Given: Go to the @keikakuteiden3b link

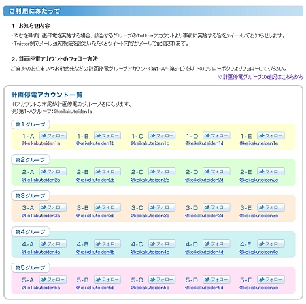Looking at the screenshot, I should click(x=95, y=216).
